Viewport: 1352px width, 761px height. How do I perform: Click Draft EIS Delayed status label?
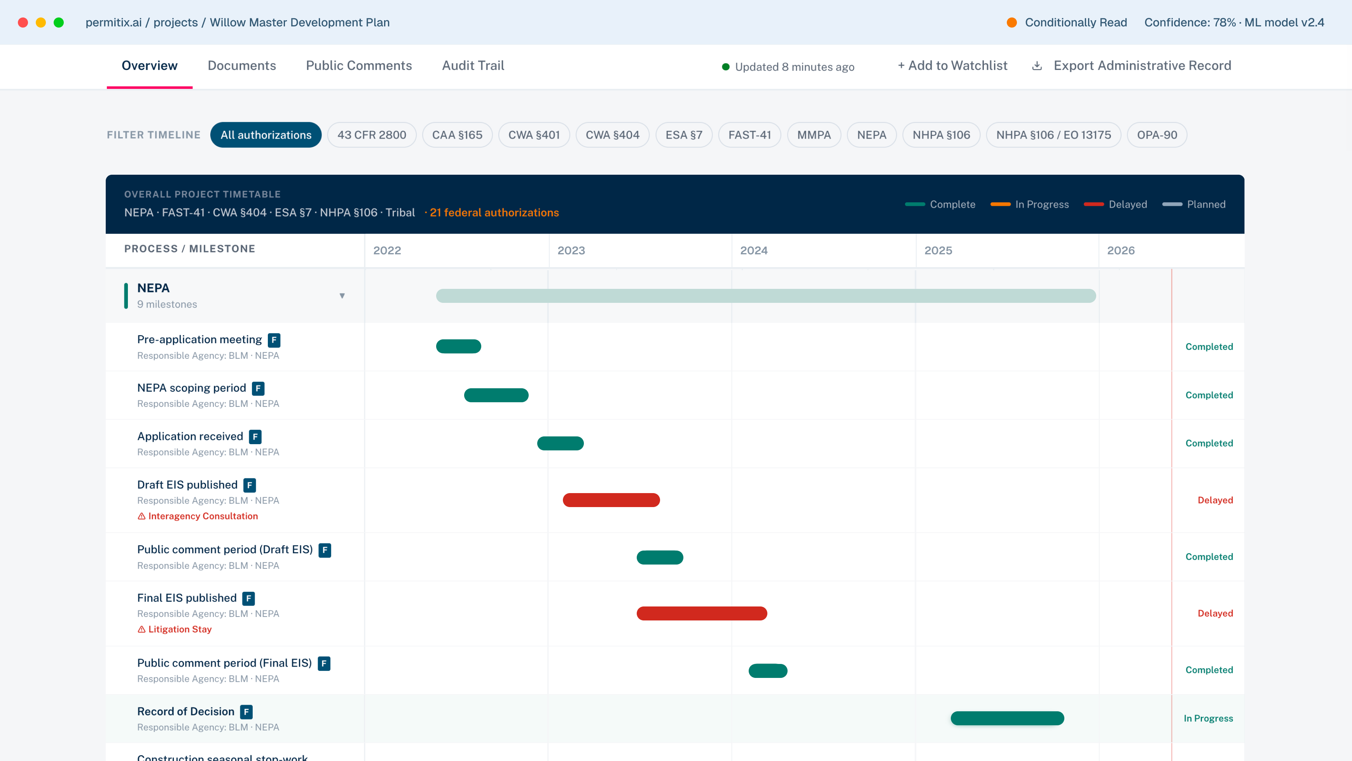click(1215, 500)
